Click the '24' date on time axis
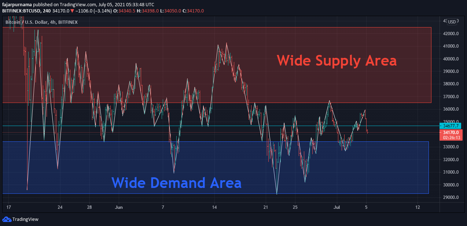The image size is (467, 226). pos(60,207)
